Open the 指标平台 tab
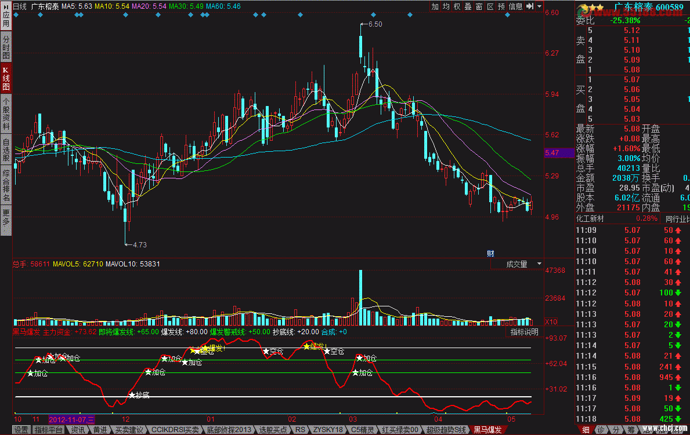This screenshot has width=690, height=435. click(48, 430)
